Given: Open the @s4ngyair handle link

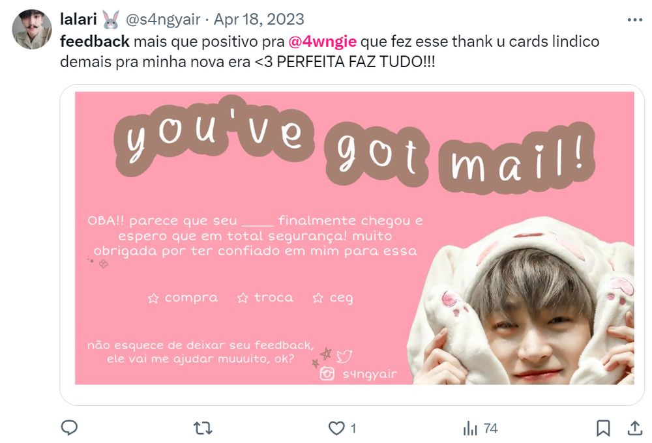Looking at the screenshot, I should point(163,20).
